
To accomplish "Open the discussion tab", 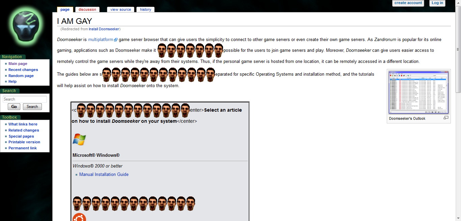I will (87, 9).
